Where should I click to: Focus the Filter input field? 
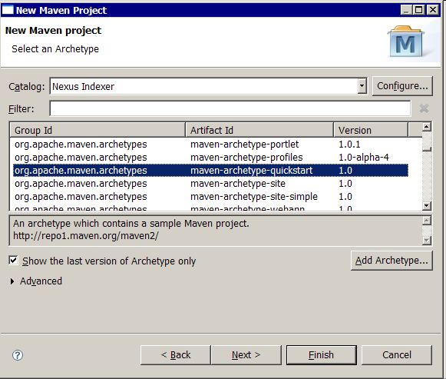click(x=230, y=108)
